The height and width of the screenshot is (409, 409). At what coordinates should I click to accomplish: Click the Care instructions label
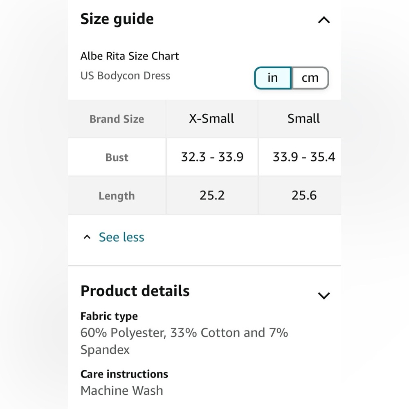[x=124, y=374]
